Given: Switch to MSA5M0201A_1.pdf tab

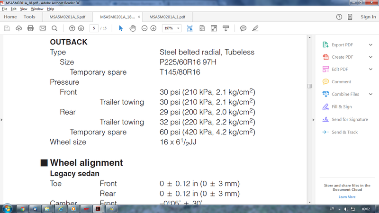Looking at the screenshot, I should [x=167, y=17].
